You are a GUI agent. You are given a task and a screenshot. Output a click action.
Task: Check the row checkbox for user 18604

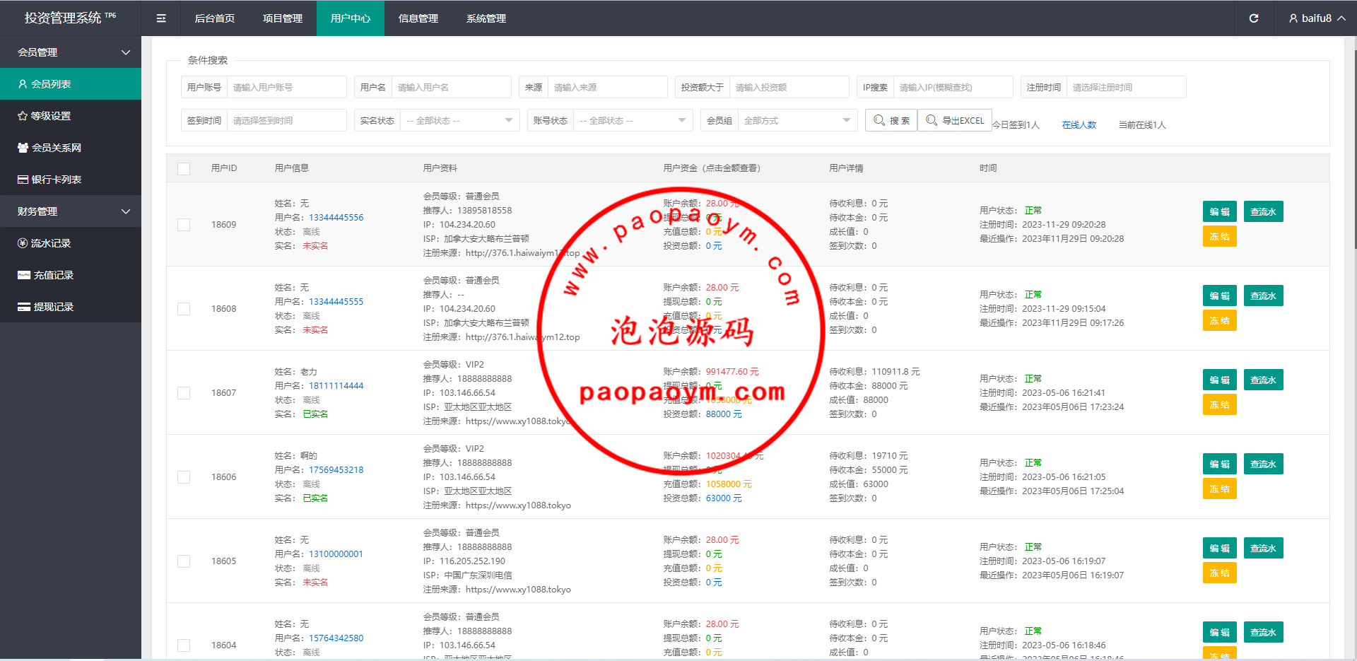click(x=184, y=645)
